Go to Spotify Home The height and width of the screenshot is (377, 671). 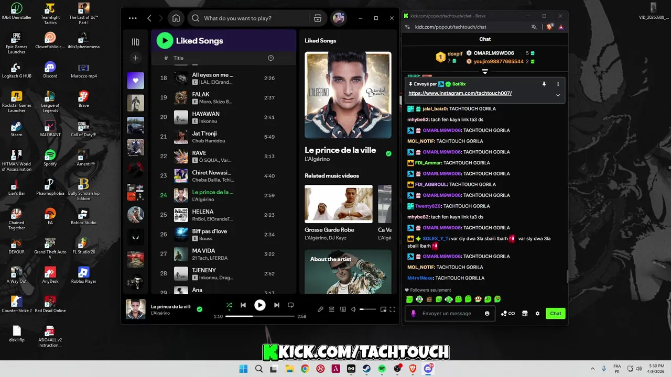pyautogui.click(x=176, y=18)
